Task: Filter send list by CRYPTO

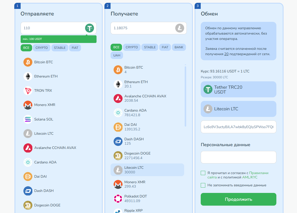Action: point(42,48)
